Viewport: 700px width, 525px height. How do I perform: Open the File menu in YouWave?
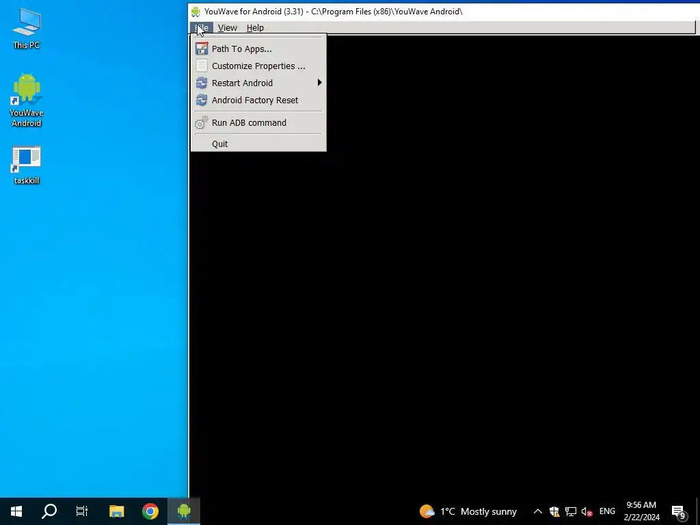click(x=202, y=27)
